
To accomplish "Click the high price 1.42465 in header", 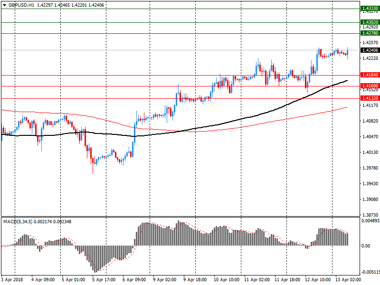I will click(62, 5).
